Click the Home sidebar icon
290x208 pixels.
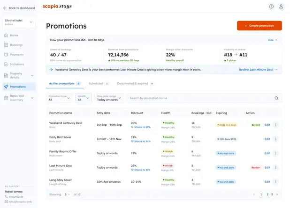point(6,36)
